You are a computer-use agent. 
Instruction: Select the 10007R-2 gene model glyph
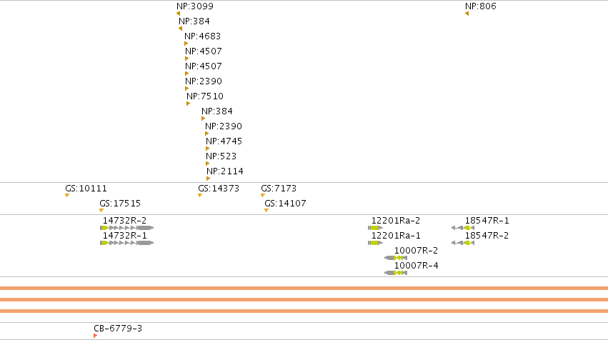tap(396, 258)
